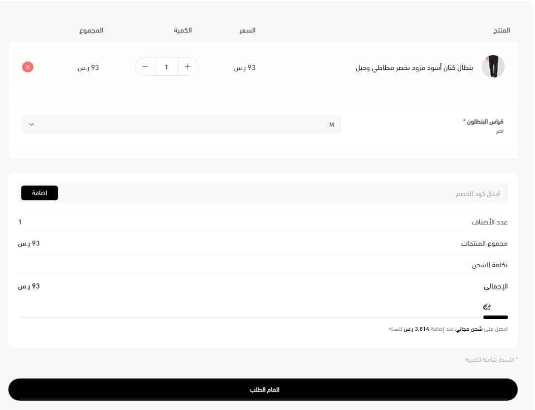
Task: Click the size dropdown chevron arrow
Action: pyautogui.click(x=31, y=125)
